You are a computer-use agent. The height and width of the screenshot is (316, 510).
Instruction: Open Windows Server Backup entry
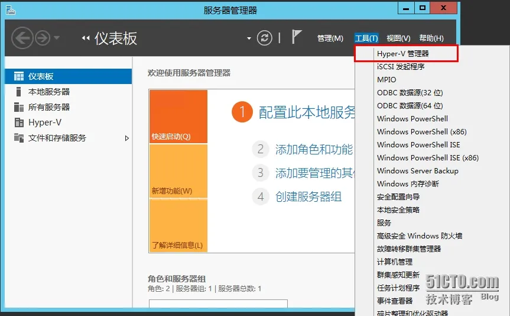click(x=418, y=170)
